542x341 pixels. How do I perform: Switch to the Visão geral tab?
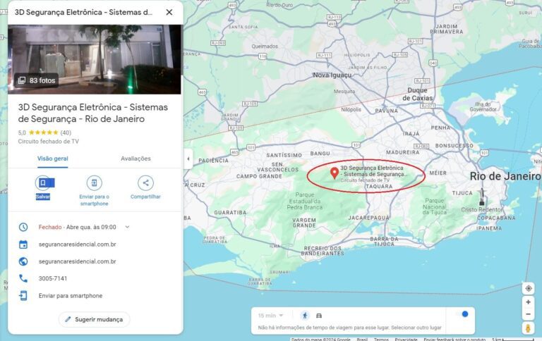52,159
